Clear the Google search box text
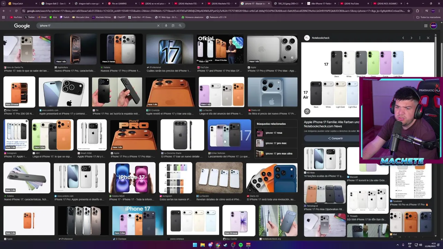This screenshot has width=443, height=249. point(159,26)
